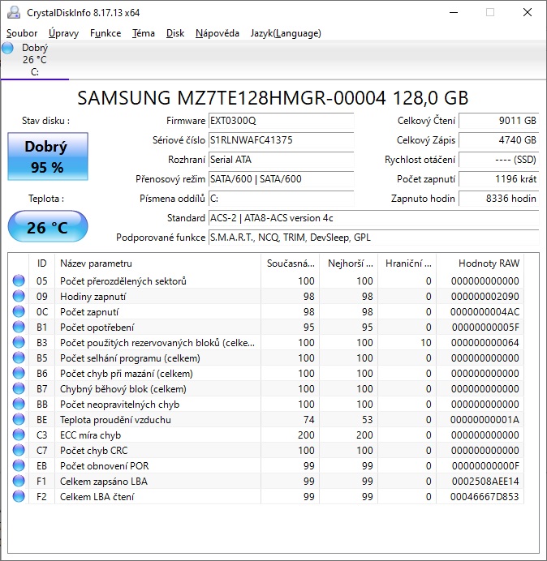The width and height of the screenshot is (547, 561).
Task: Minimize the CrystalDiskInfo window
Action: pyautogui.click(x=454, y=12)
